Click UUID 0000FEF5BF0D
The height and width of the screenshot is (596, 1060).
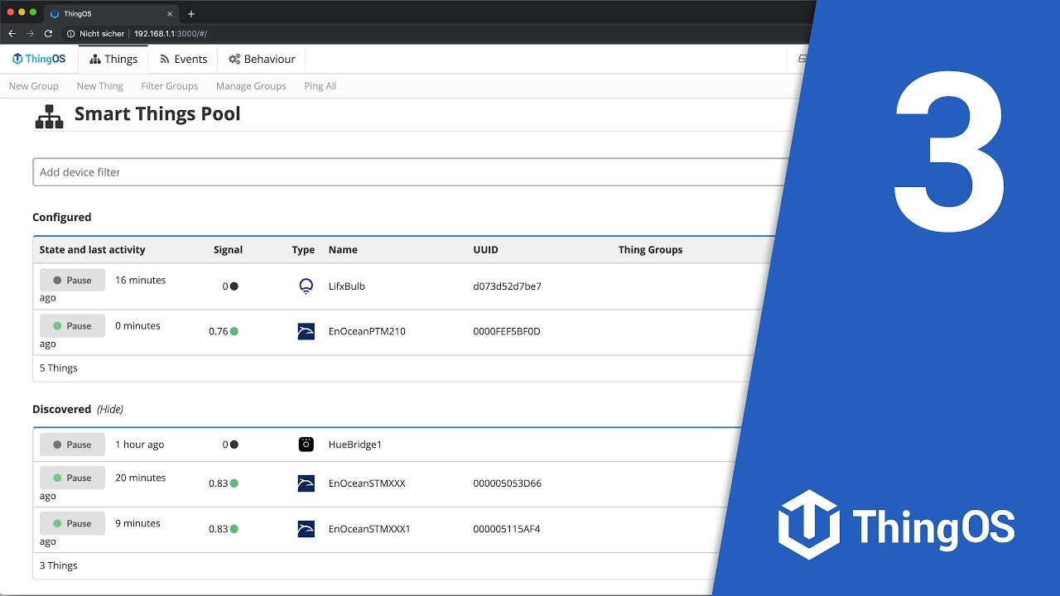coord(507,331)
